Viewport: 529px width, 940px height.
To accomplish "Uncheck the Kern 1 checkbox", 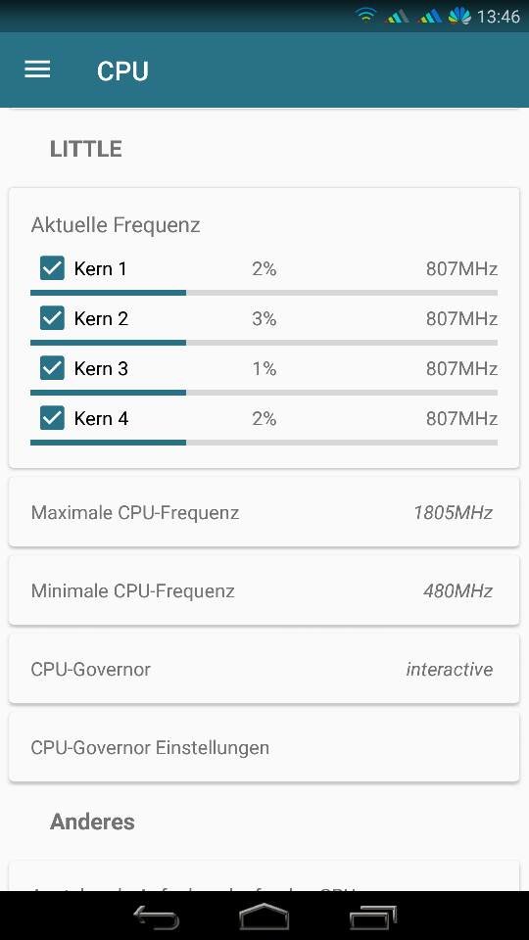I will (x=52, y=268).
